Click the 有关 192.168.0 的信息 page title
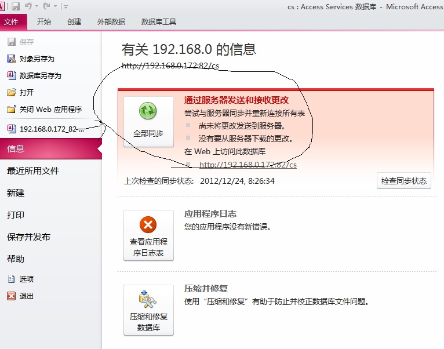444x349 pixels. click(x=189, y=49)
